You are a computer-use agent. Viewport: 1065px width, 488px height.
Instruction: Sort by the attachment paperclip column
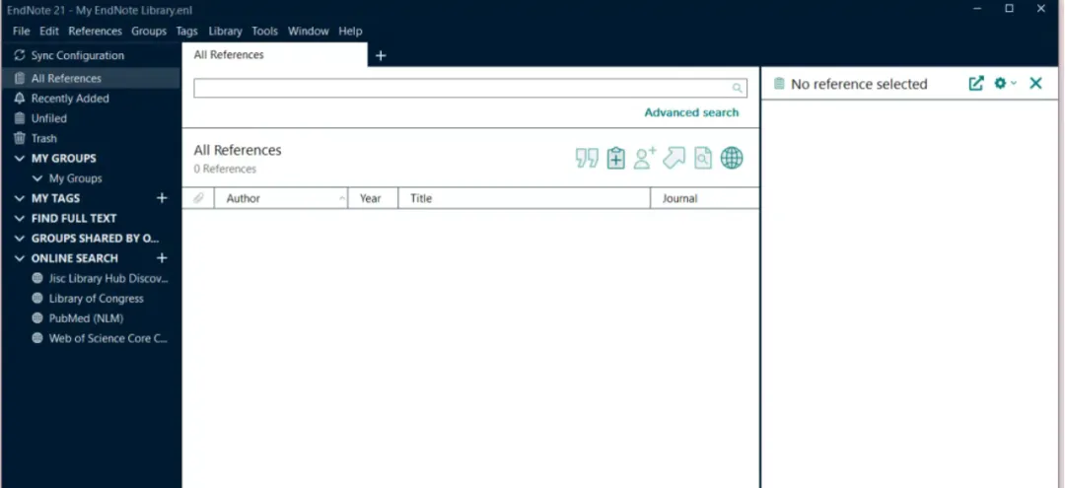pyautogui.click(x=198, y=198)
